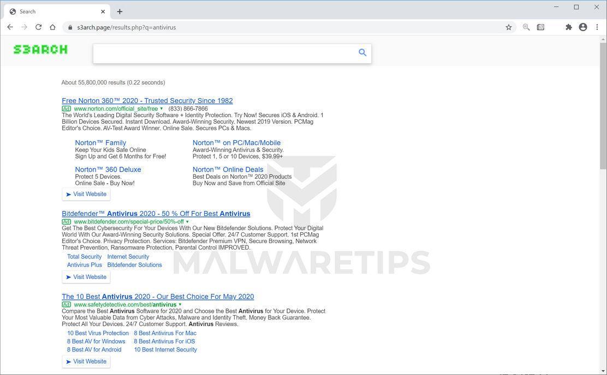The image size is (607, 375).
Task: Open the Internet Security link
Action: point(128,257)
